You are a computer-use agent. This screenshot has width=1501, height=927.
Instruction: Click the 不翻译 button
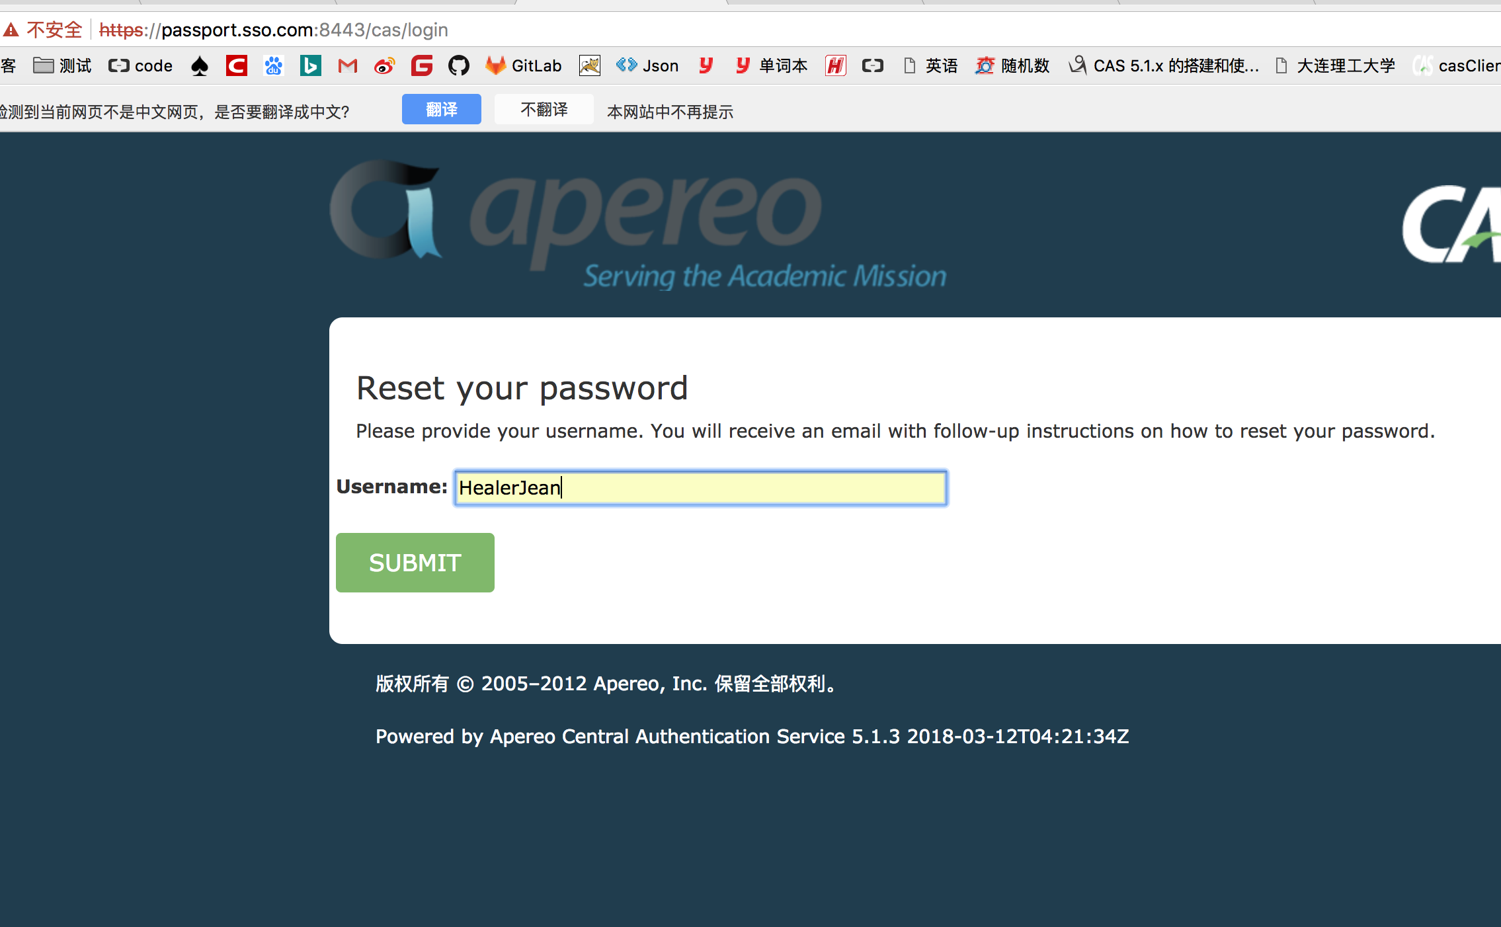544,109
